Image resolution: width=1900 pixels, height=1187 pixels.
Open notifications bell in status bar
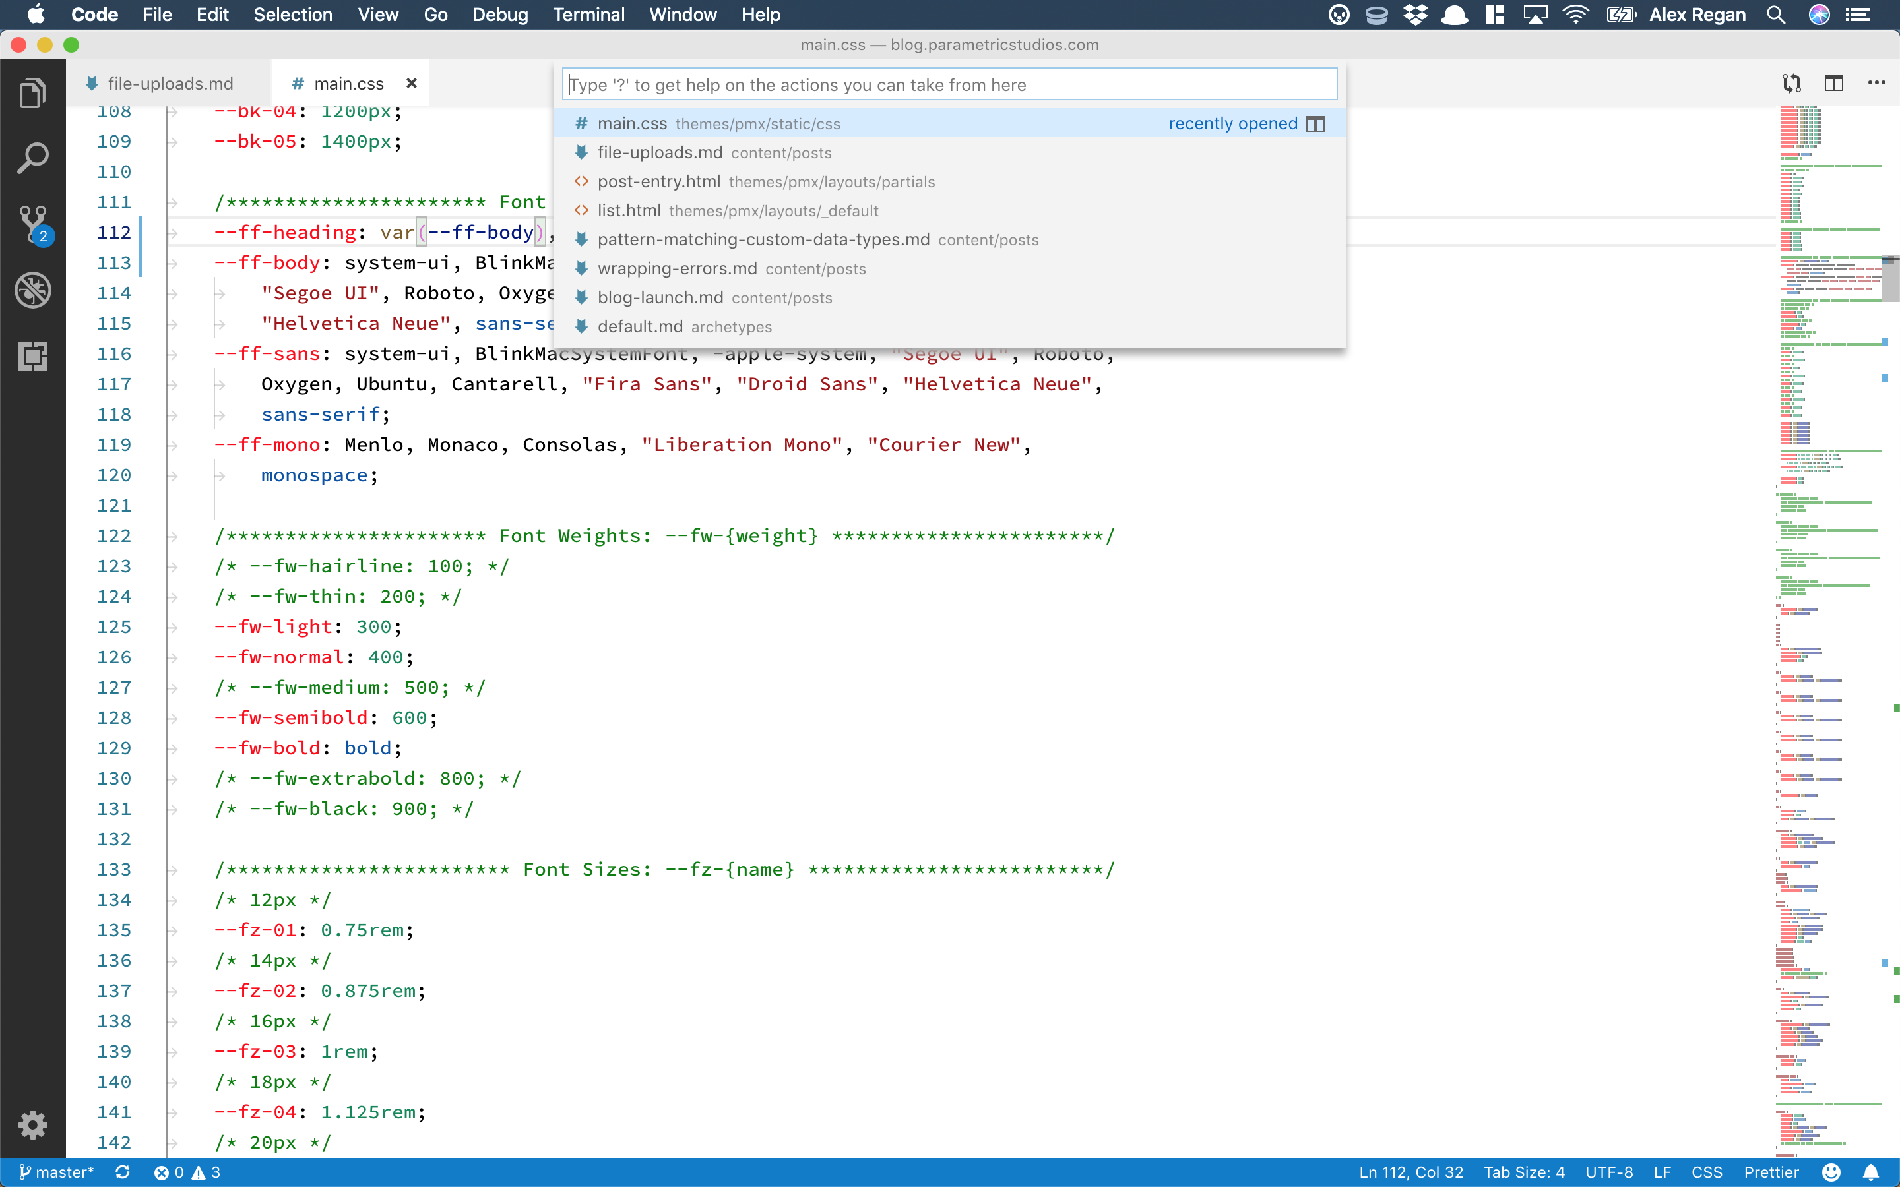pos(1871,1172)
